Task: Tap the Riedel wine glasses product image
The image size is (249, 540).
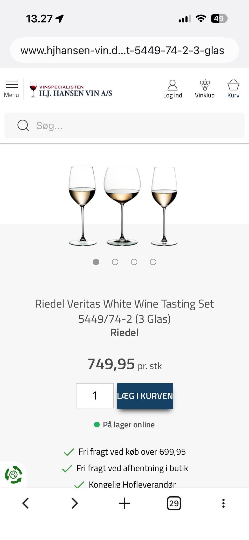Action: [123, 205]
